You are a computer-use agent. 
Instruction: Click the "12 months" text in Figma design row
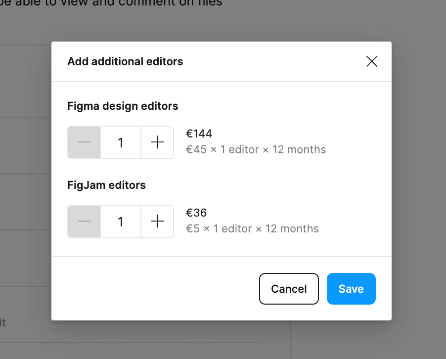(299, 149)
